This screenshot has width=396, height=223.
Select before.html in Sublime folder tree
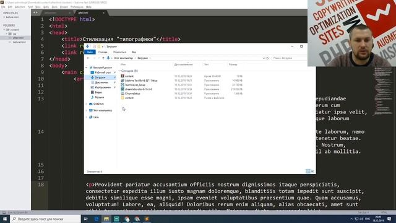(19, 42)
